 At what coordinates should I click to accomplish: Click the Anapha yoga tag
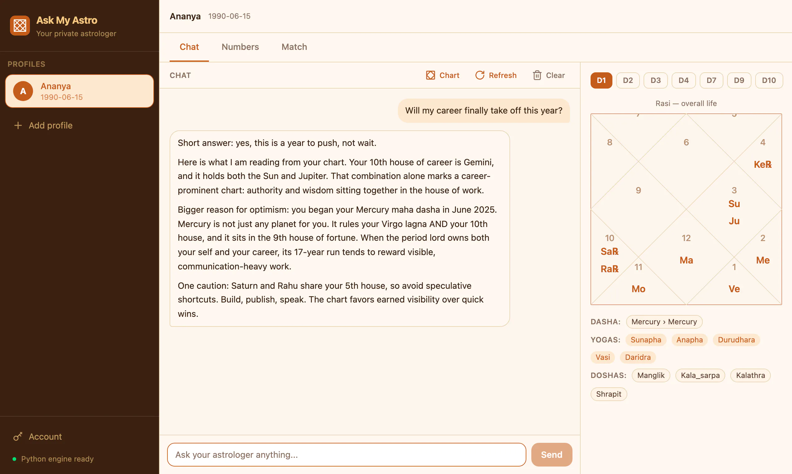click(x=689, y=340)
